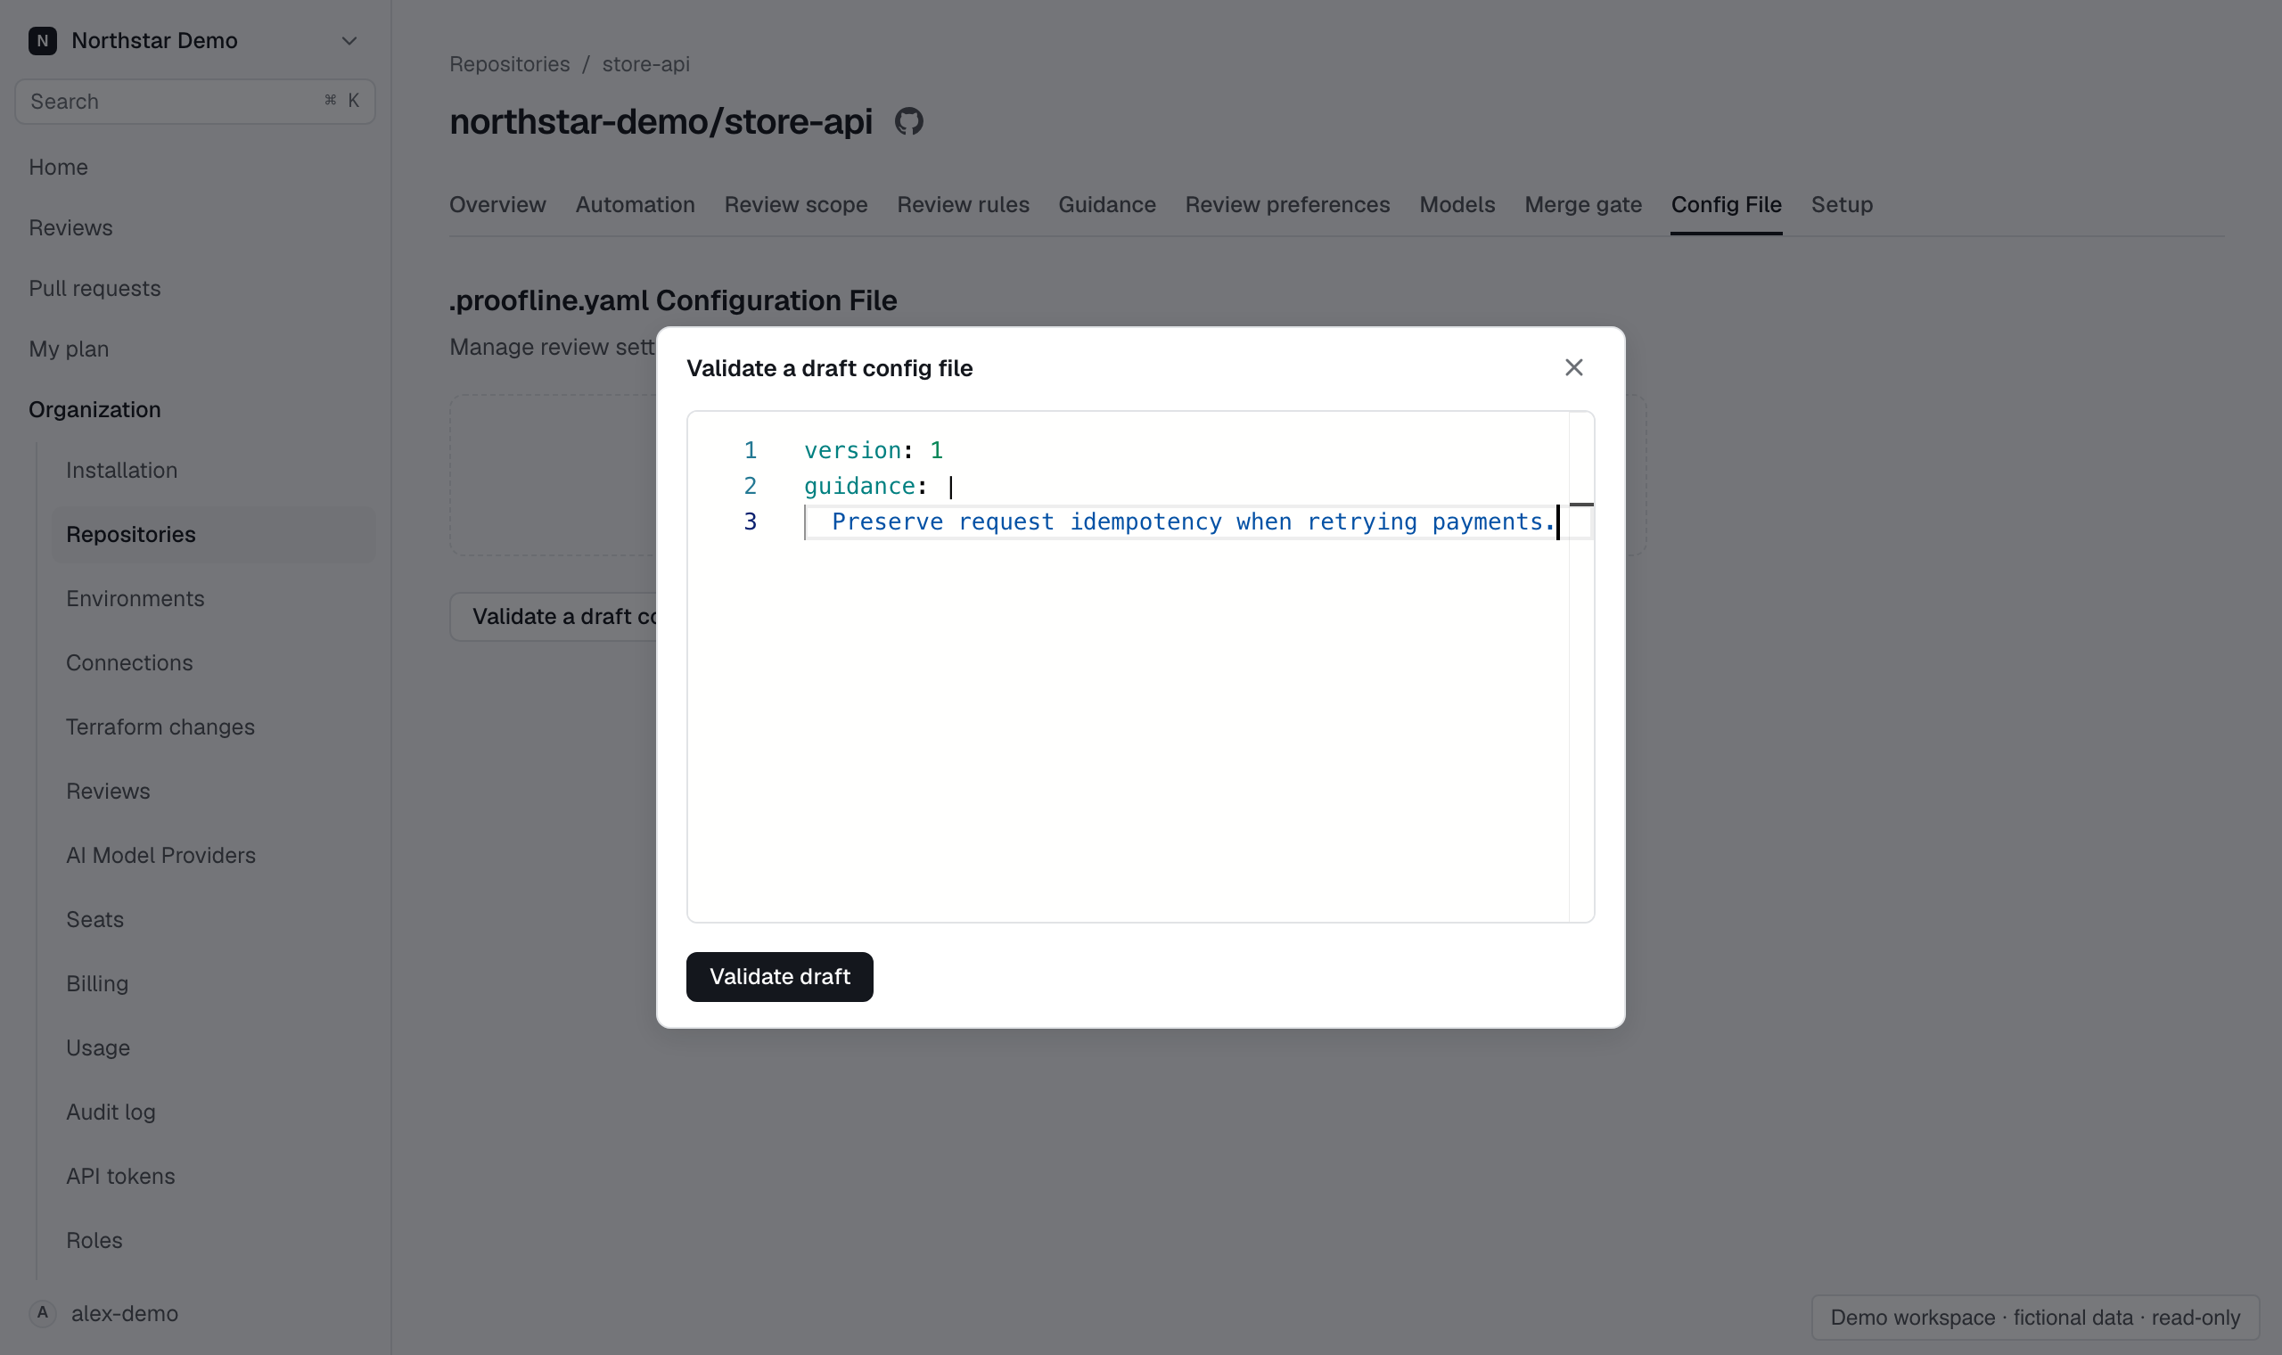Image resolution: width=2282 pixels, height=1355 pixels.
Task: Click the background Validate a draft config button
Action: (554, 616)
